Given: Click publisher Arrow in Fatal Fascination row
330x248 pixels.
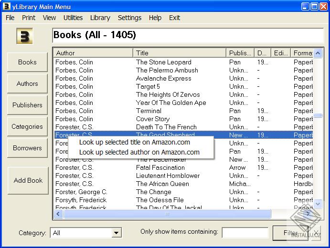Looking at the screenshot, I should (x=237, y=167).
